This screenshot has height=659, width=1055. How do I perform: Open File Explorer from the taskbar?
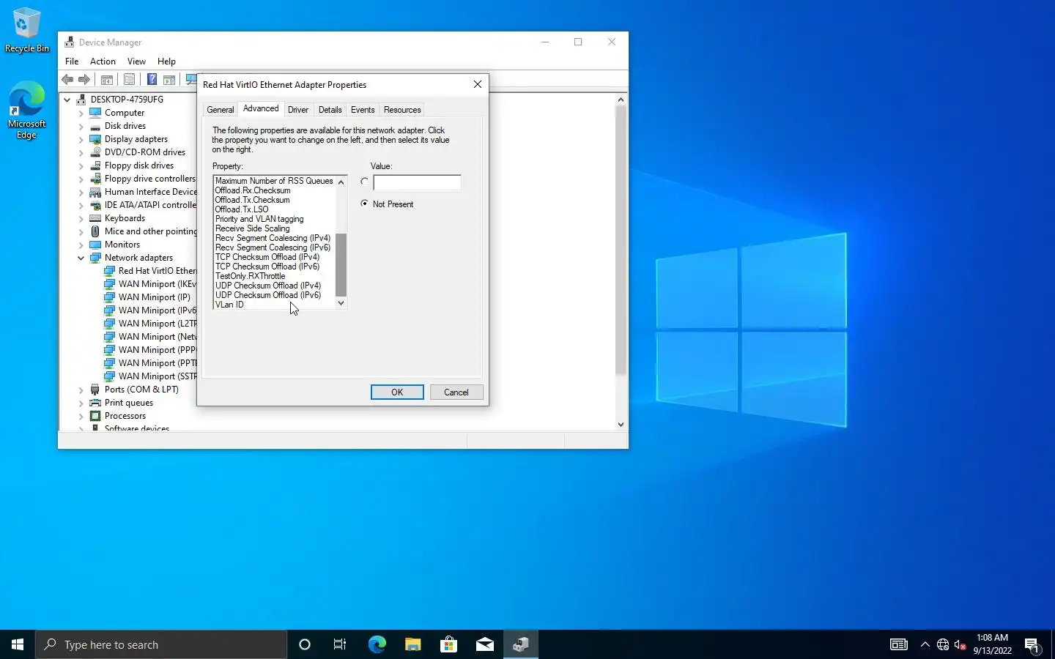pyautogui.click(x=412, y=644)
